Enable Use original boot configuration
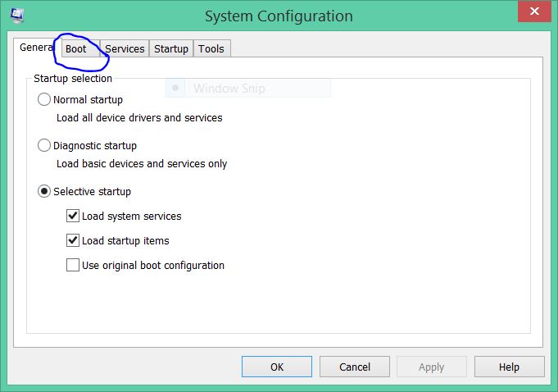558x392 pixels. point(73,266)
